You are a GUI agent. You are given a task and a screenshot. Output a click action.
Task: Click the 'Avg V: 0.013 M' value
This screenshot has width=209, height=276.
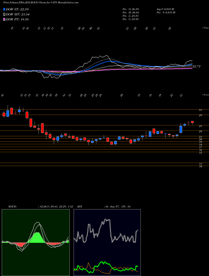coord(165,9)
